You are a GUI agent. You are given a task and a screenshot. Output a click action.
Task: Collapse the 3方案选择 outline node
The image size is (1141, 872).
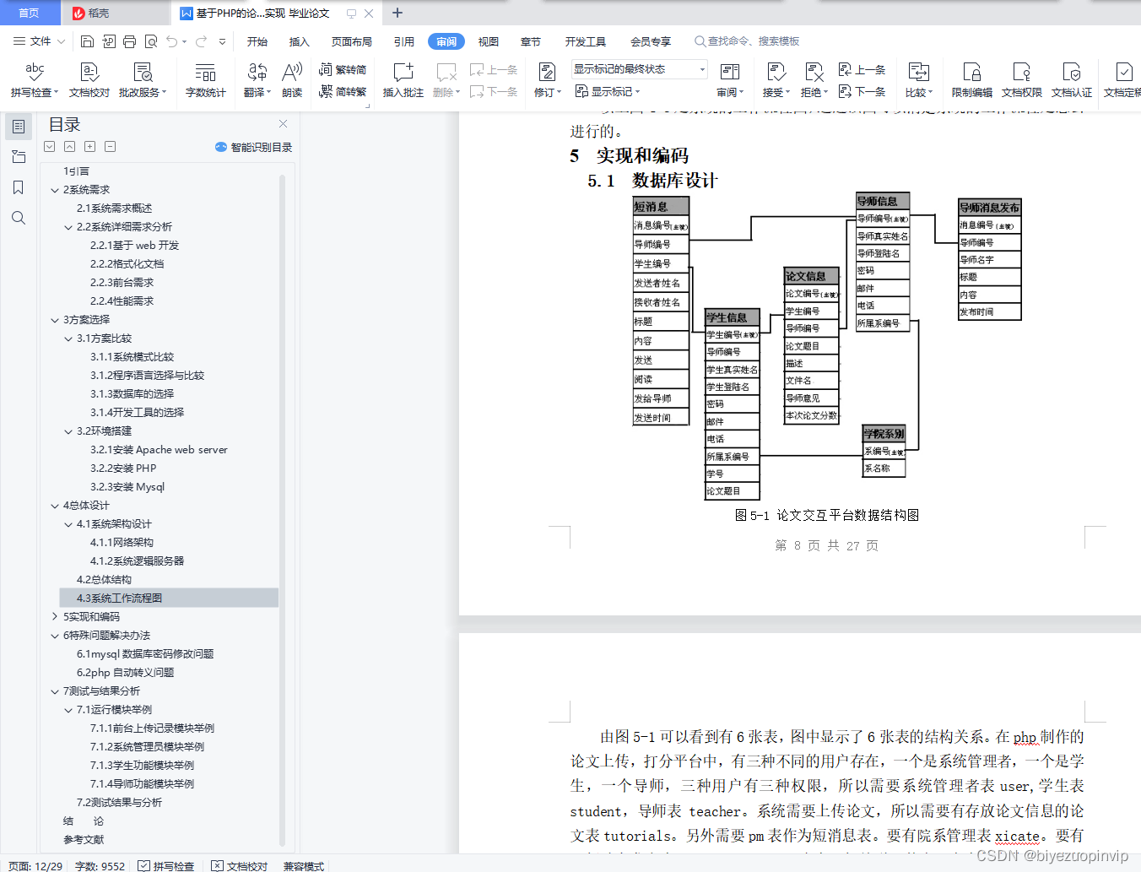55,320
